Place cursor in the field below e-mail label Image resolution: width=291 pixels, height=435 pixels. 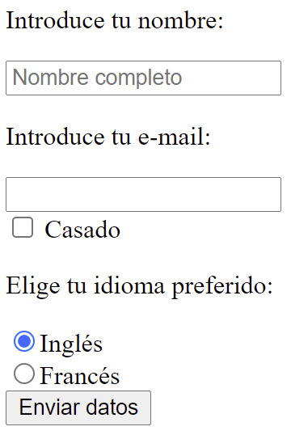[143, 195]
